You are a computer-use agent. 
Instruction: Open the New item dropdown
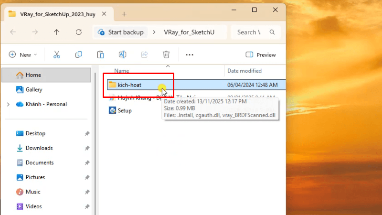tap(23, 55)
